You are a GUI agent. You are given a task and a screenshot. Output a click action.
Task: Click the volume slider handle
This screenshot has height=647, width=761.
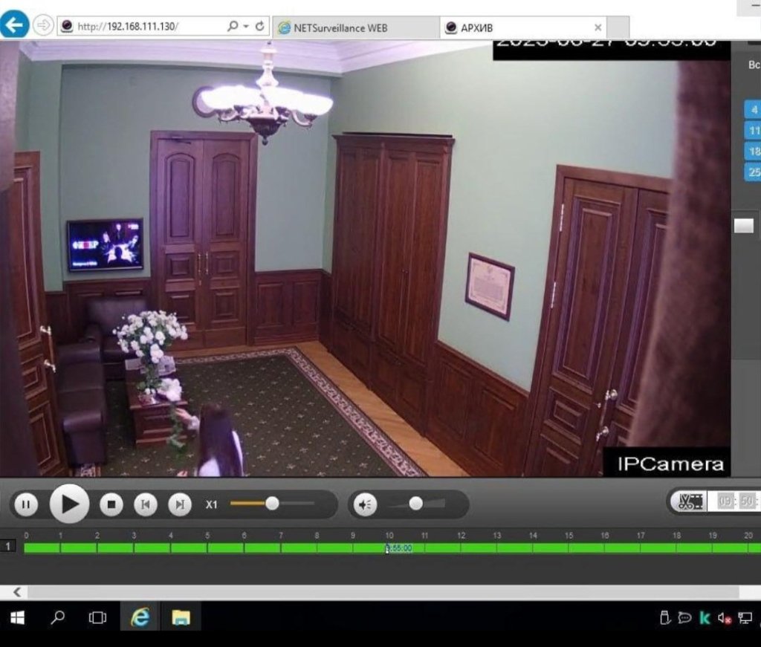[416, 504]
